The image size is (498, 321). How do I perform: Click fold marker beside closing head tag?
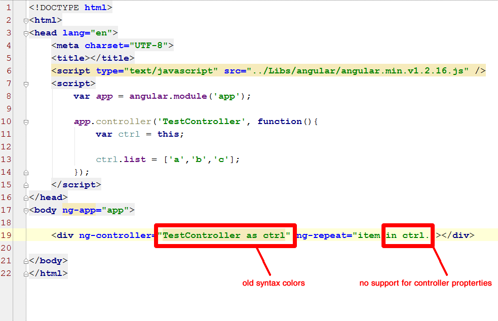pos(26,198)
